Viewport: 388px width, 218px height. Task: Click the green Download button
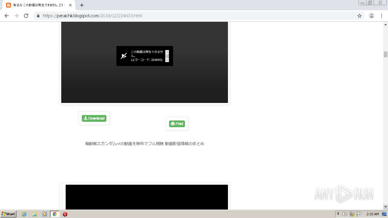point(94,118)
